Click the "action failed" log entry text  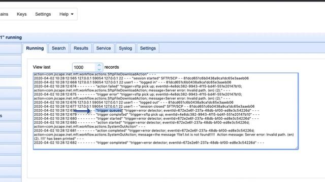tap(107, 86)
